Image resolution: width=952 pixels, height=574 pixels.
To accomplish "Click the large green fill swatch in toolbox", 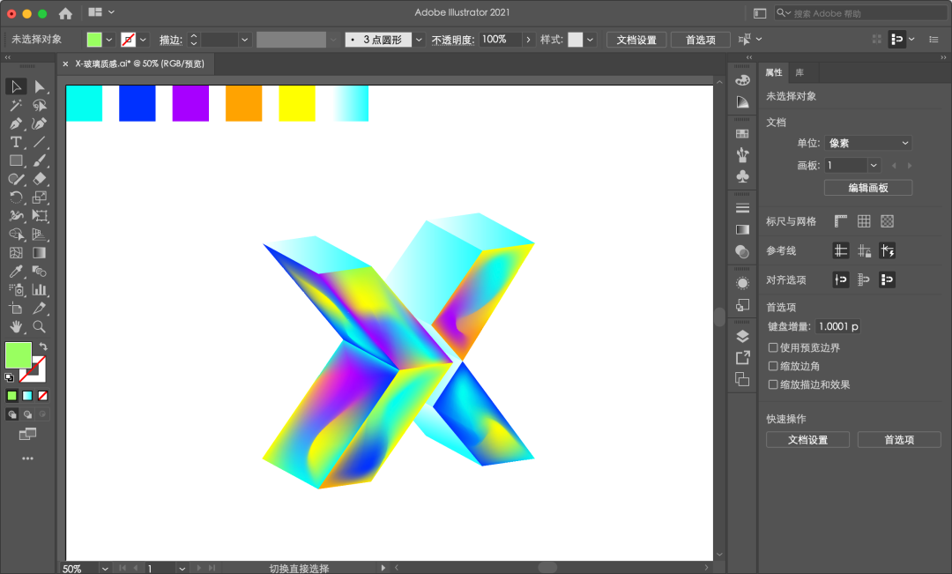I will tap(19, 355).
